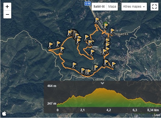Click the Apple Maps logo

[x=4, y=113]
